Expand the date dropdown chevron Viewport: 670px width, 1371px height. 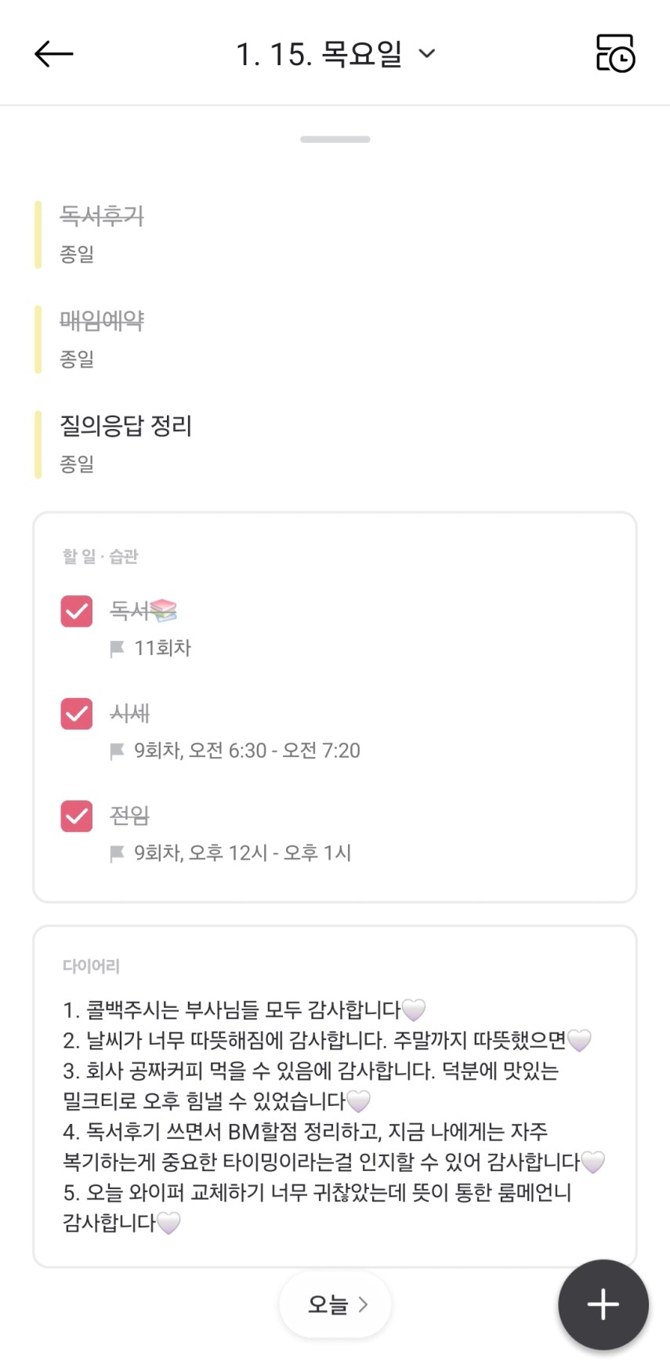(427, 54)
